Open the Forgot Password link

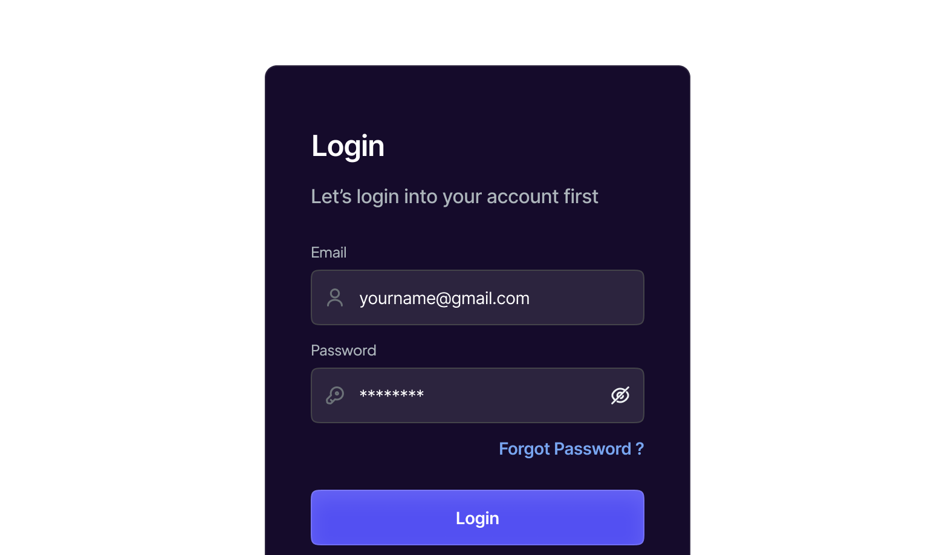click(571, 449)
